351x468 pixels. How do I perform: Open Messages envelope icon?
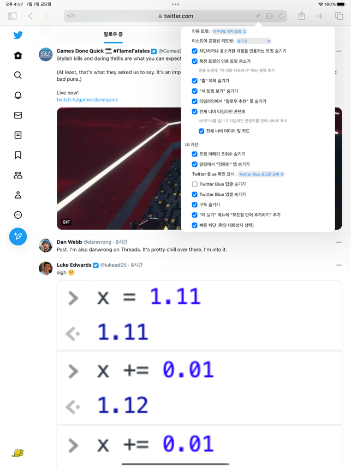(18, 115)
